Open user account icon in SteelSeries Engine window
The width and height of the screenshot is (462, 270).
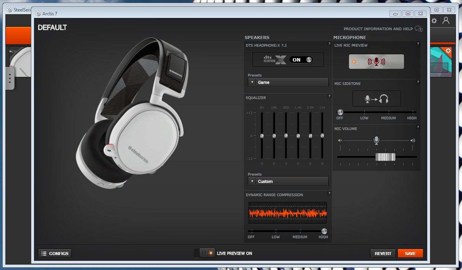point(446,21)
